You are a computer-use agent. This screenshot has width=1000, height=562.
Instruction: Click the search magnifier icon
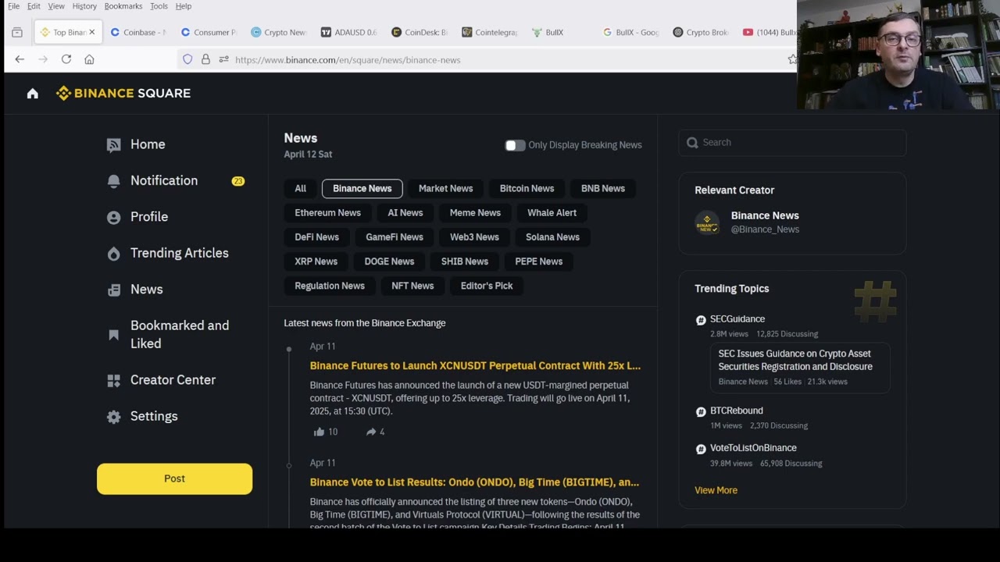[x=692, y=142]
